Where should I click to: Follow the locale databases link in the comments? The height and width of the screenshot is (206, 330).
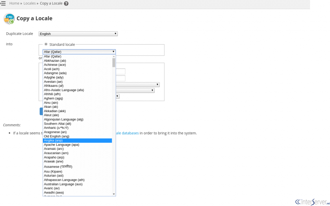point(127,133)
